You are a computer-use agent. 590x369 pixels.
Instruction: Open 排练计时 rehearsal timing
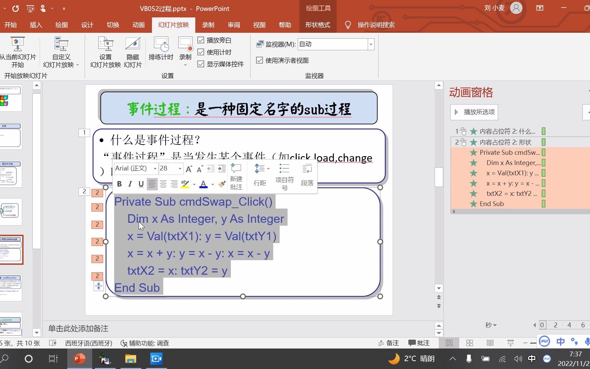coord(161,52)
